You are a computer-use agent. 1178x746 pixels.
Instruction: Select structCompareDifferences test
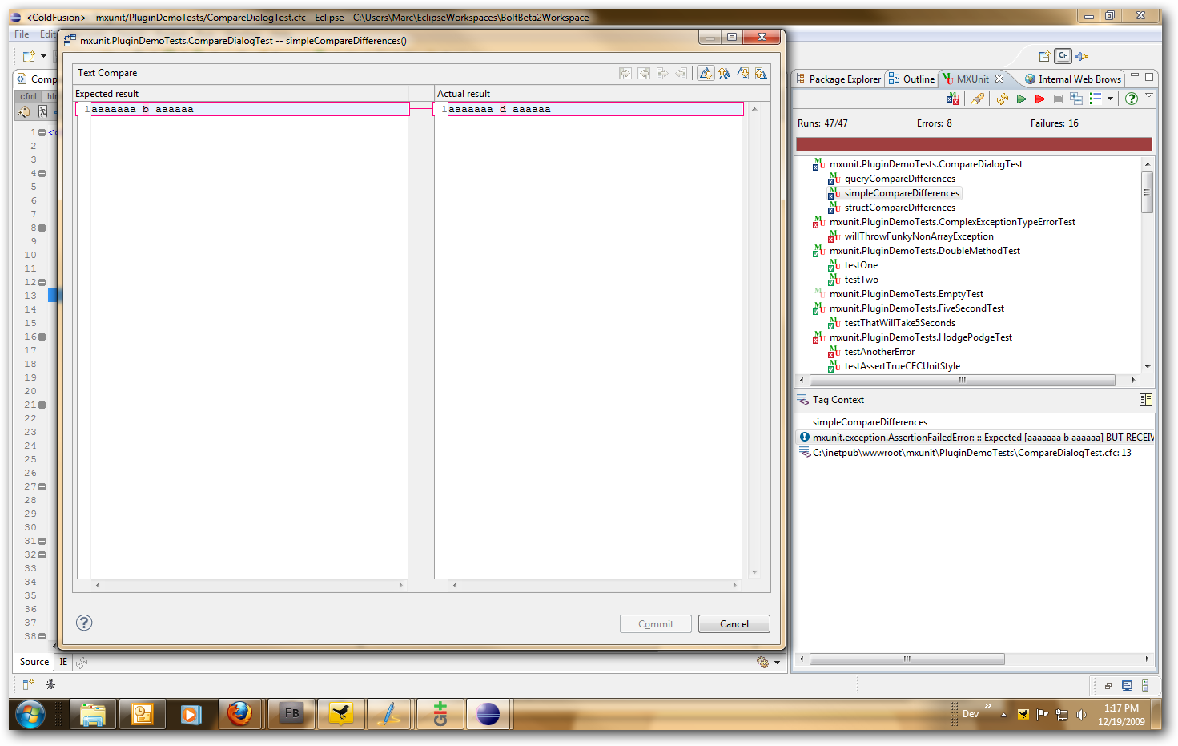(900, 208)
